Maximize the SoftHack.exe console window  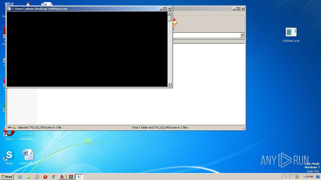click(165, 9)
